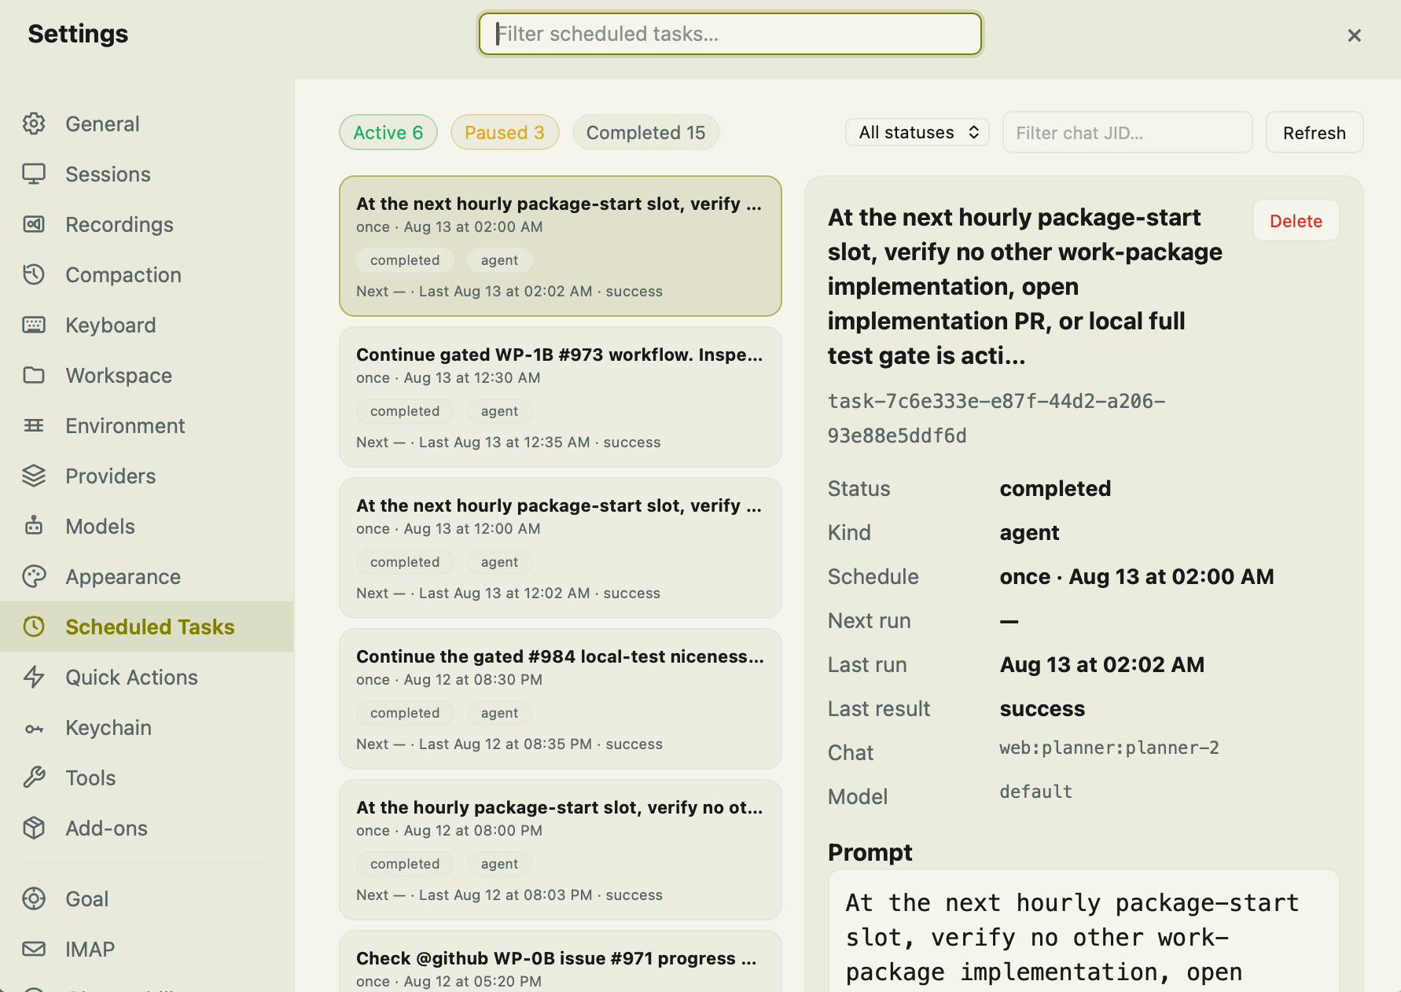Go to Appearance settings

point(147,576)
